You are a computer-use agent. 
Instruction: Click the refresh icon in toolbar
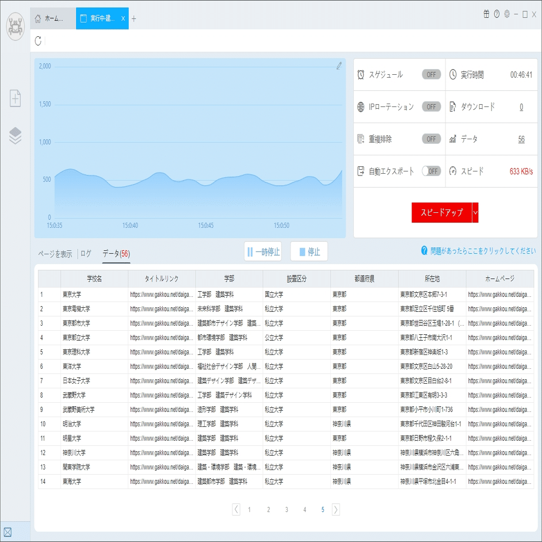[x=38, y=41]
